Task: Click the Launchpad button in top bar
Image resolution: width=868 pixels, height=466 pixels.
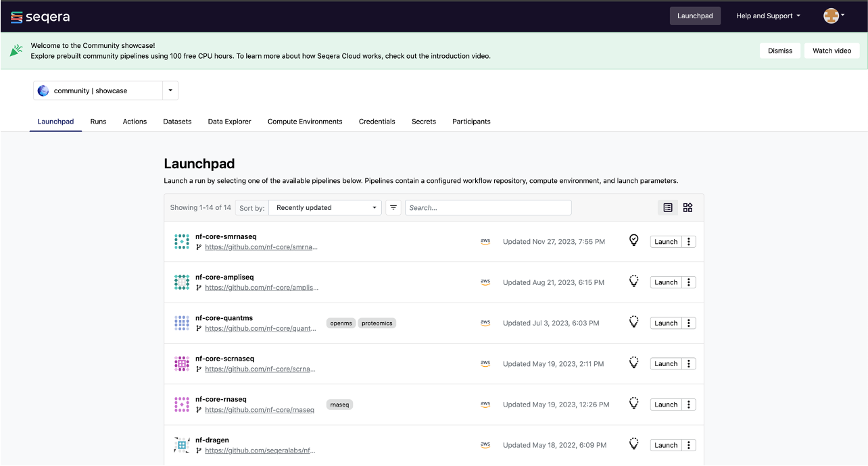Action: [x=695, y=16]
